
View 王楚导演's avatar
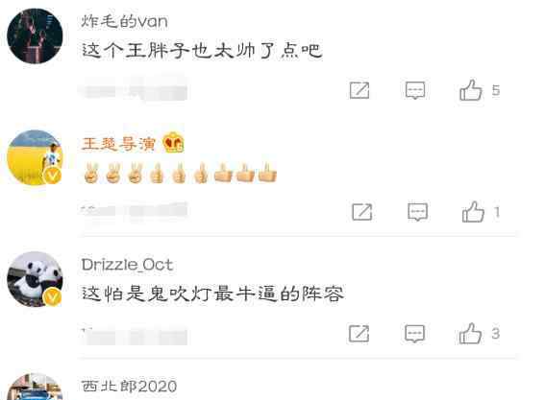(x=35, y=157)
